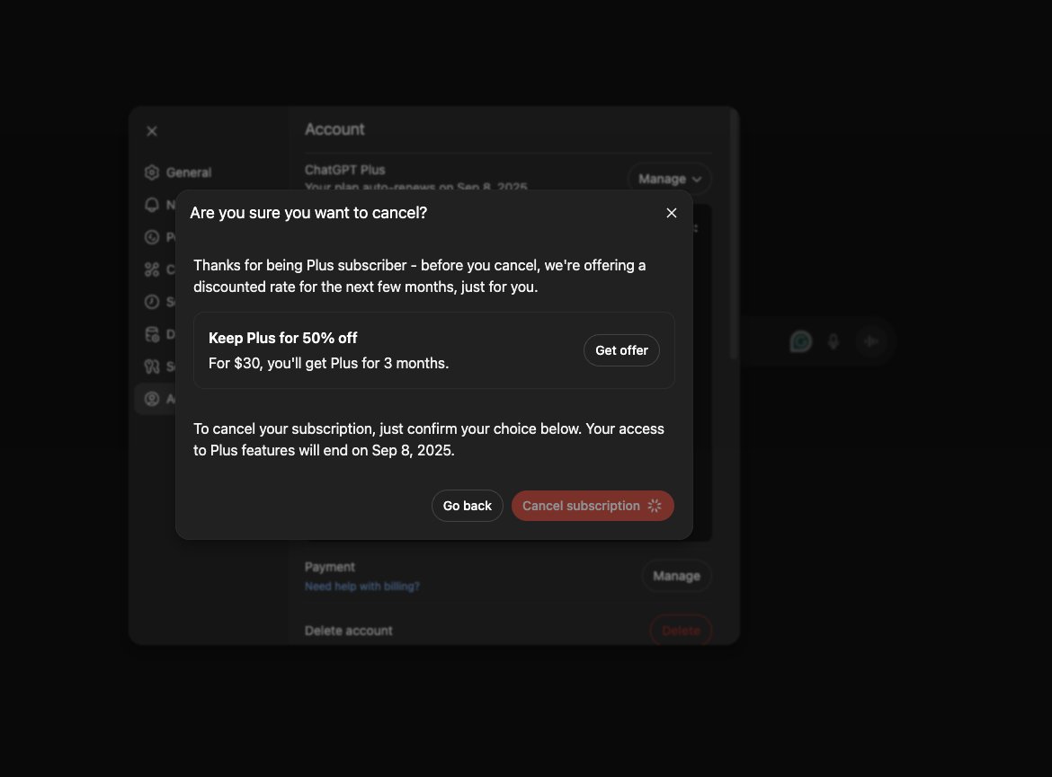The width and height of the screenshot is (1052, 777).
Task: Click Go back button
Action: 467,506
